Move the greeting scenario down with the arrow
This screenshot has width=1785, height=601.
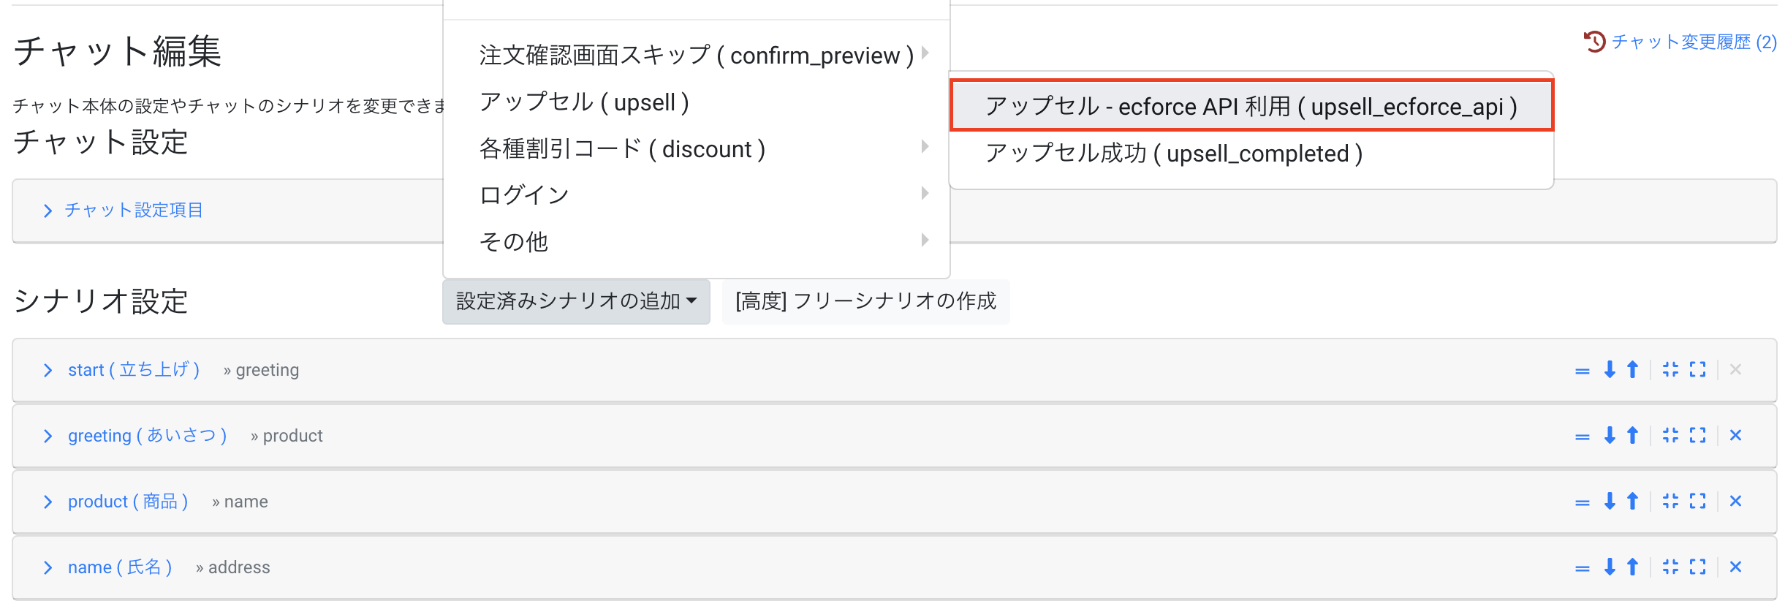point(1609,436)
